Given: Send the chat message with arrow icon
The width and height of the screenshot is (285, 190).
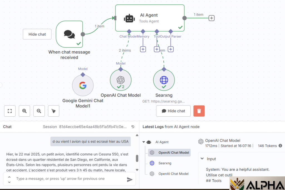Looking at the screenshot, I should coord(129,179).
